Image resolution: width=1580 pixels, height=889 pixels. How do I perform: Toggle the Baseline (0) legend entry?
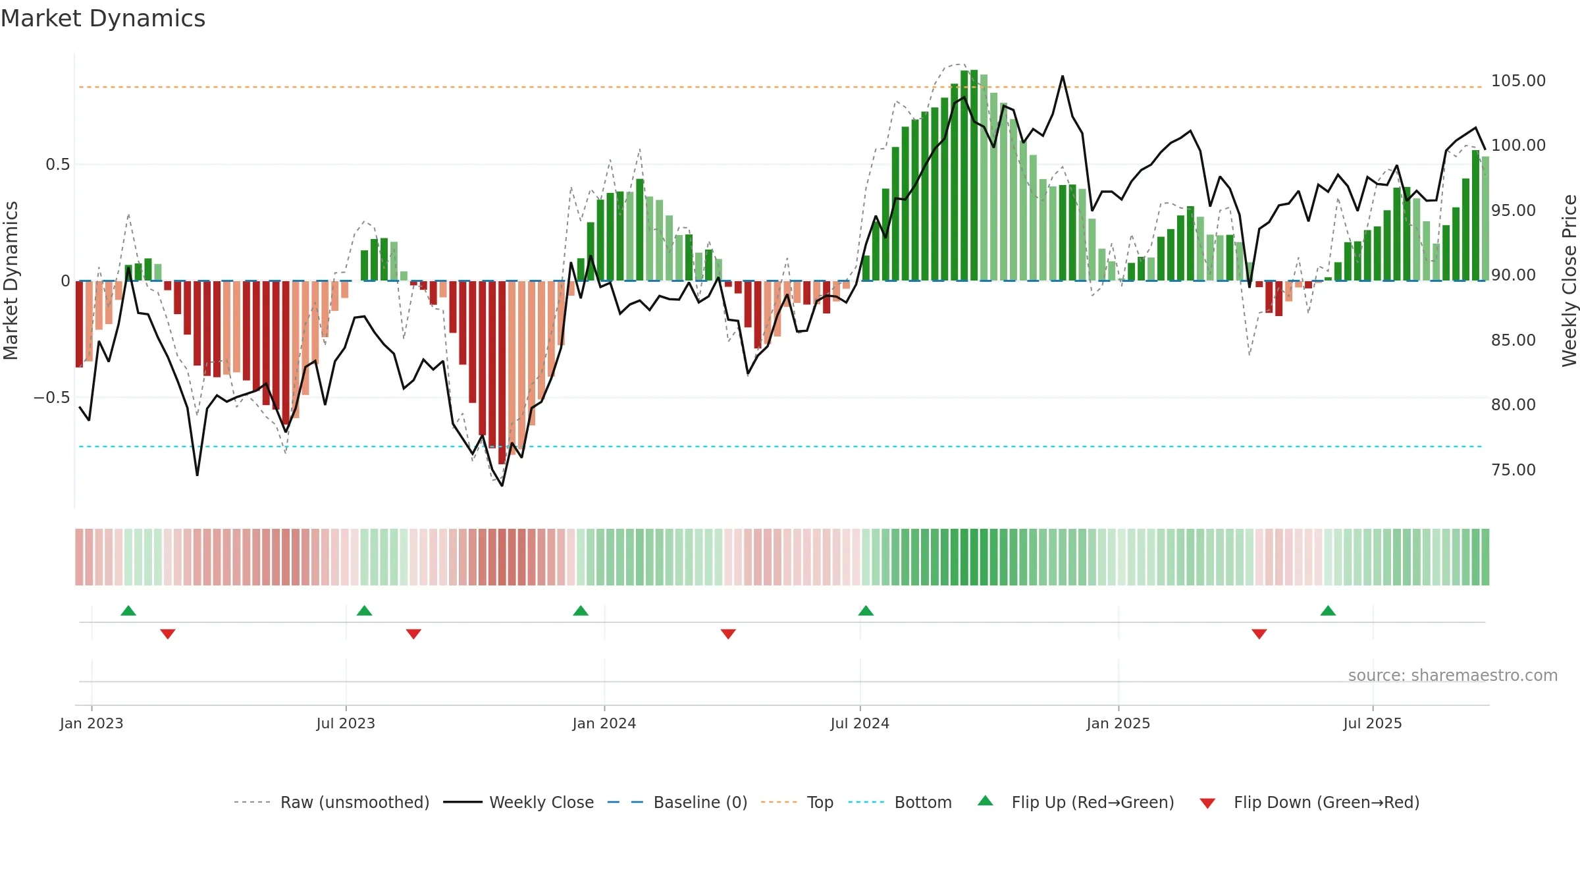point(677,802)
